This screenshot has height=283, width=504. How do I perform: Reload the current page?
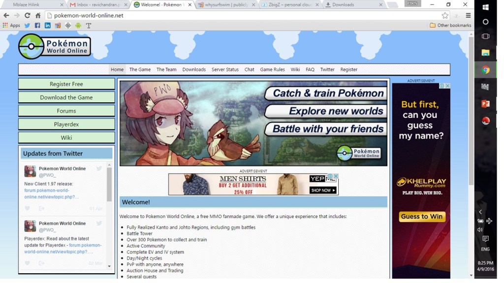tap(27, 15)
